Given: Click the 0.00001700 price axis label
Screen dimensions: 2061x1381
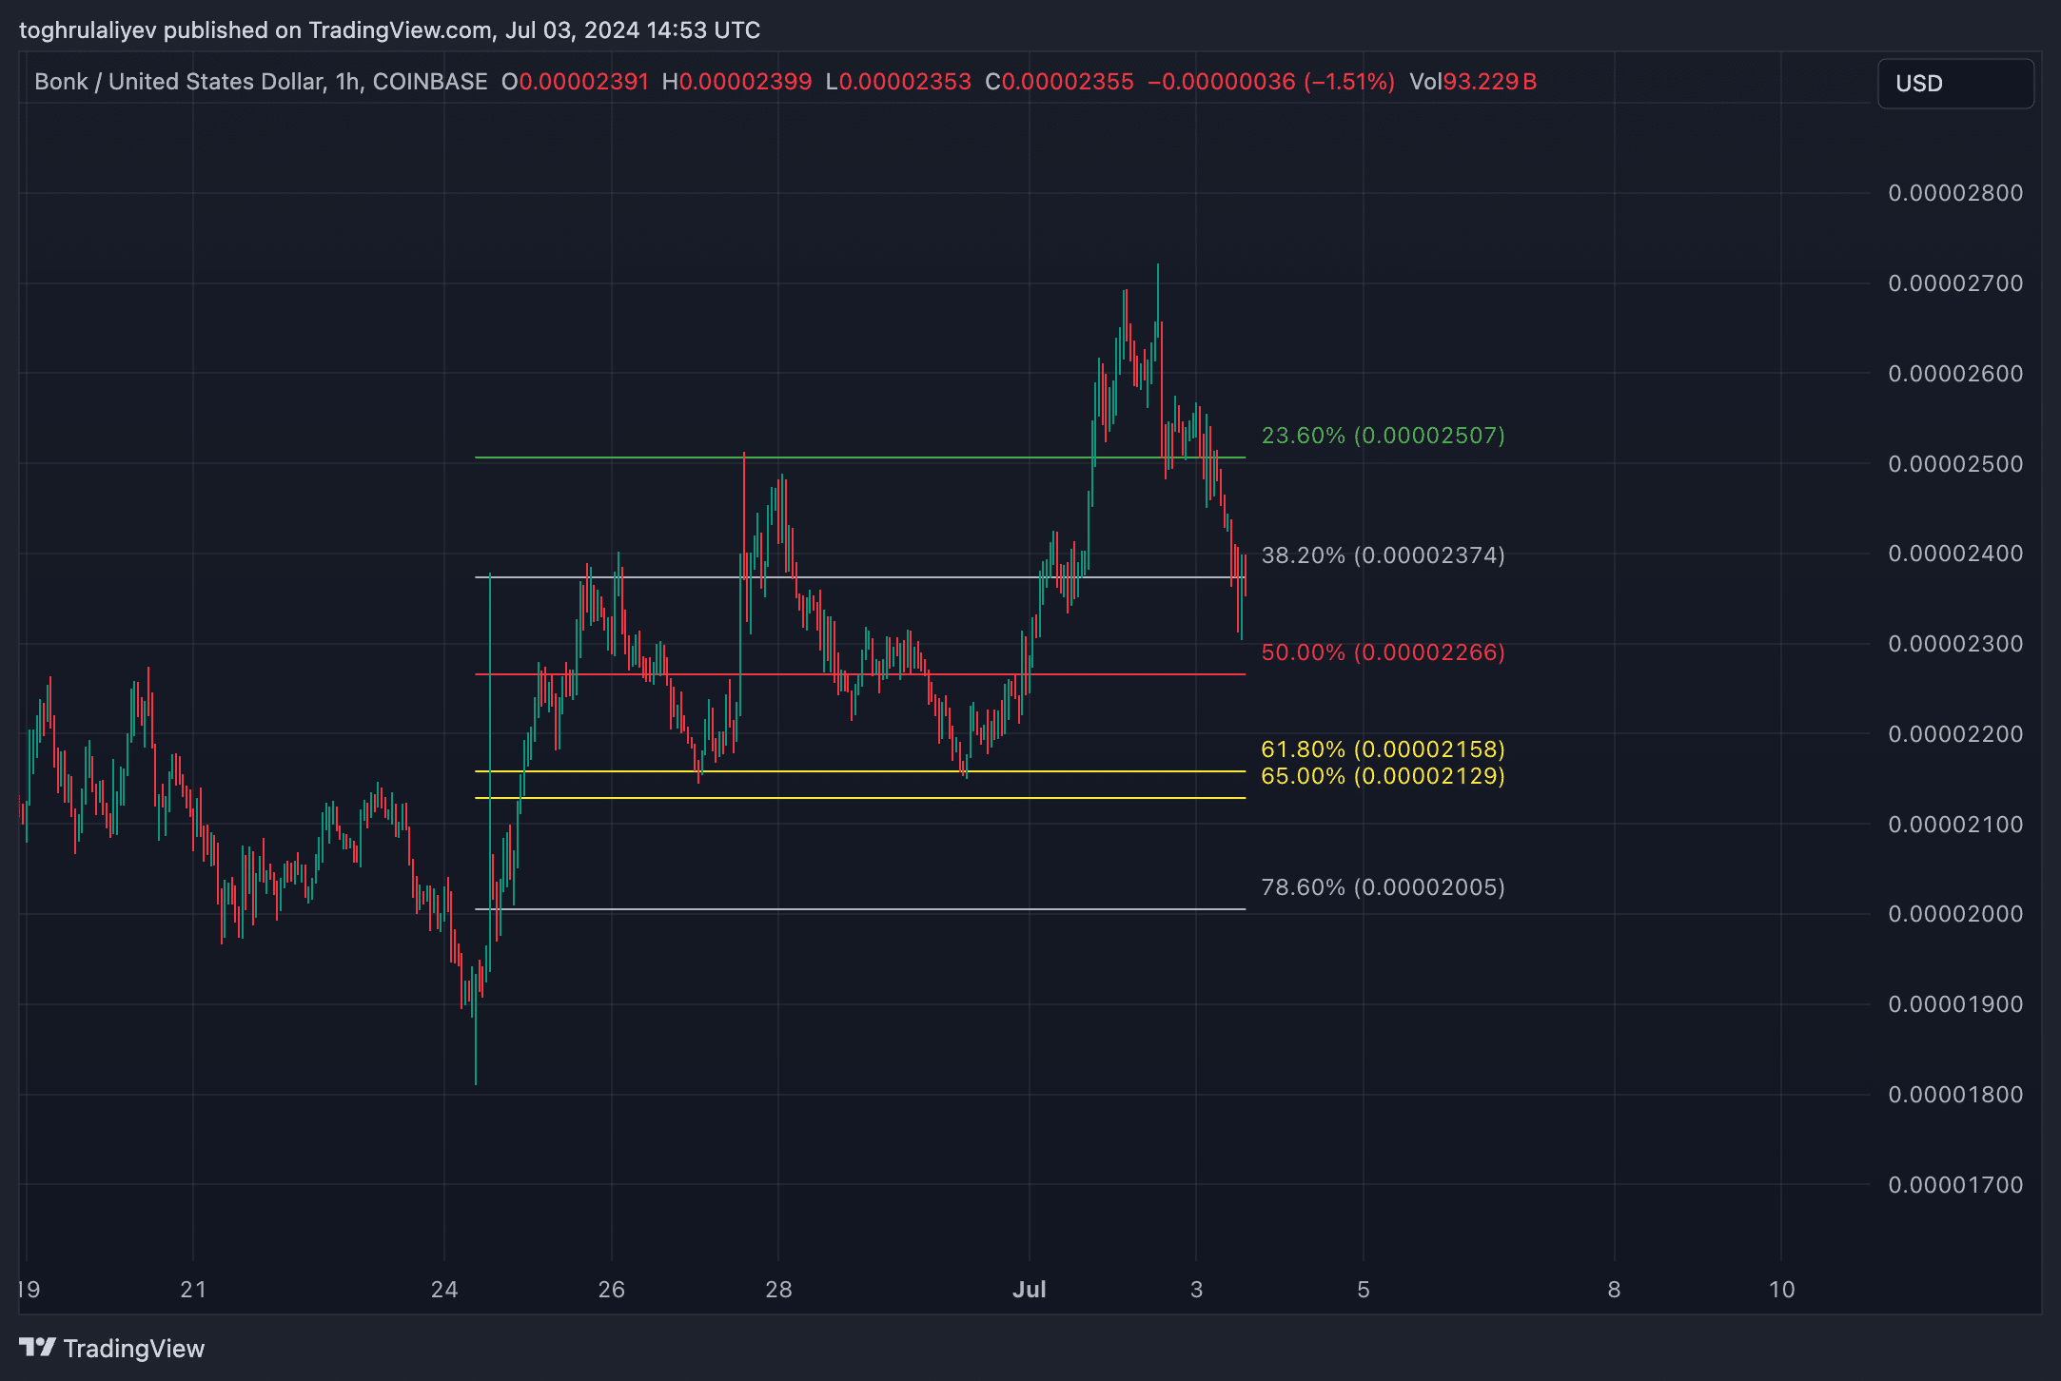Looking at the screenshot, I should [x=1955, y=1185].
